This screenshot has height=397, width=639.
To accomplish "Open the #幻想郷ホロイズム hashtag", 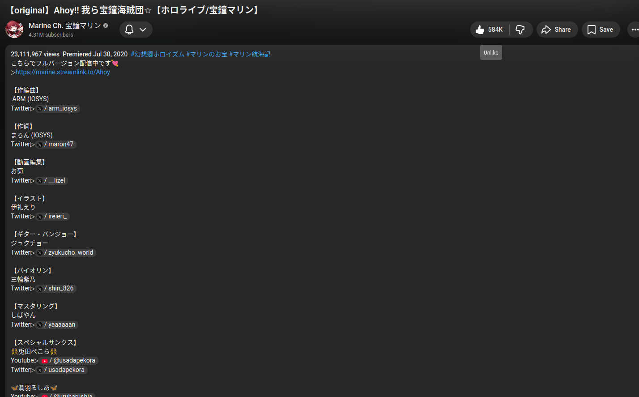I will click(158, 54).
